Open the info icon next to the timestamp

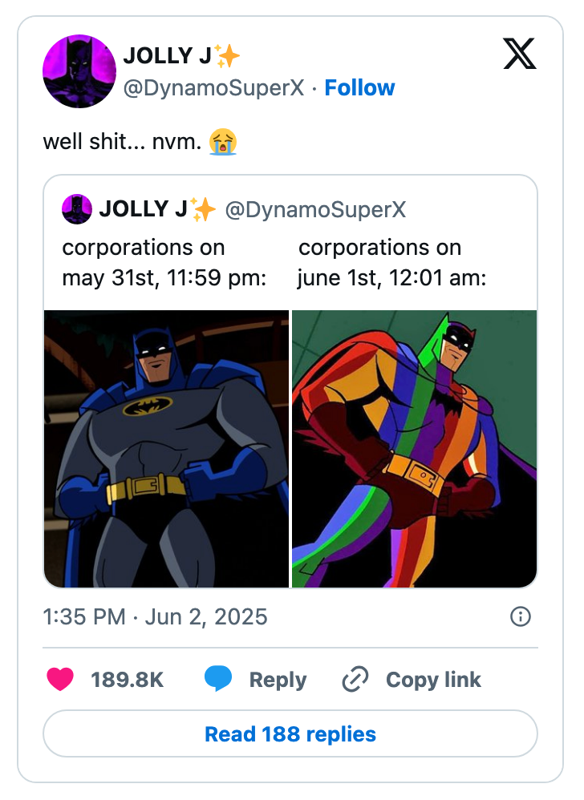(x=520, y=617)
